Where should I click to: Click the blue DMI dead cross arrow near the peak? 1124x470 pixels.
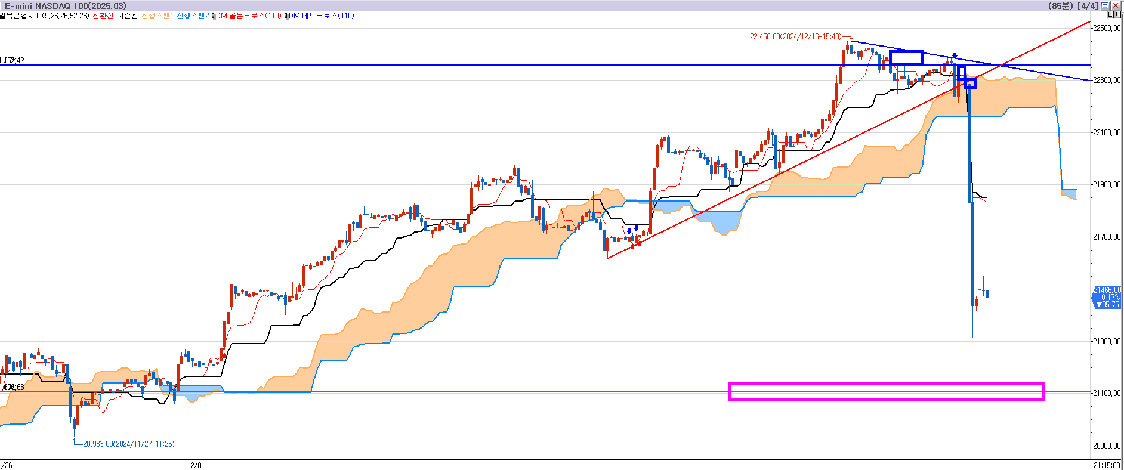click(954, 56)
